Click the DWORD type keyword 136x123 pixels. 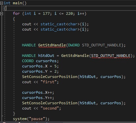pos(74,45)
